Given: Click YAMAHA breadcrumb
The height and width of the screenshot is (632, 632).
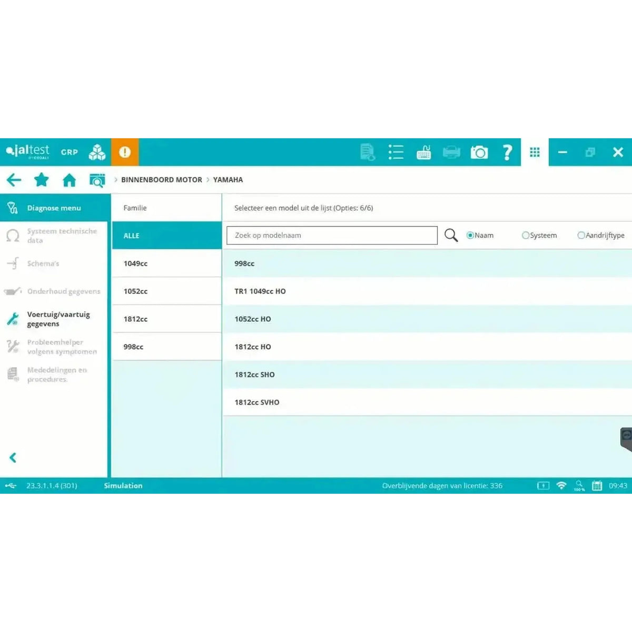Looking at the screenshot, I should coord(228,180).
